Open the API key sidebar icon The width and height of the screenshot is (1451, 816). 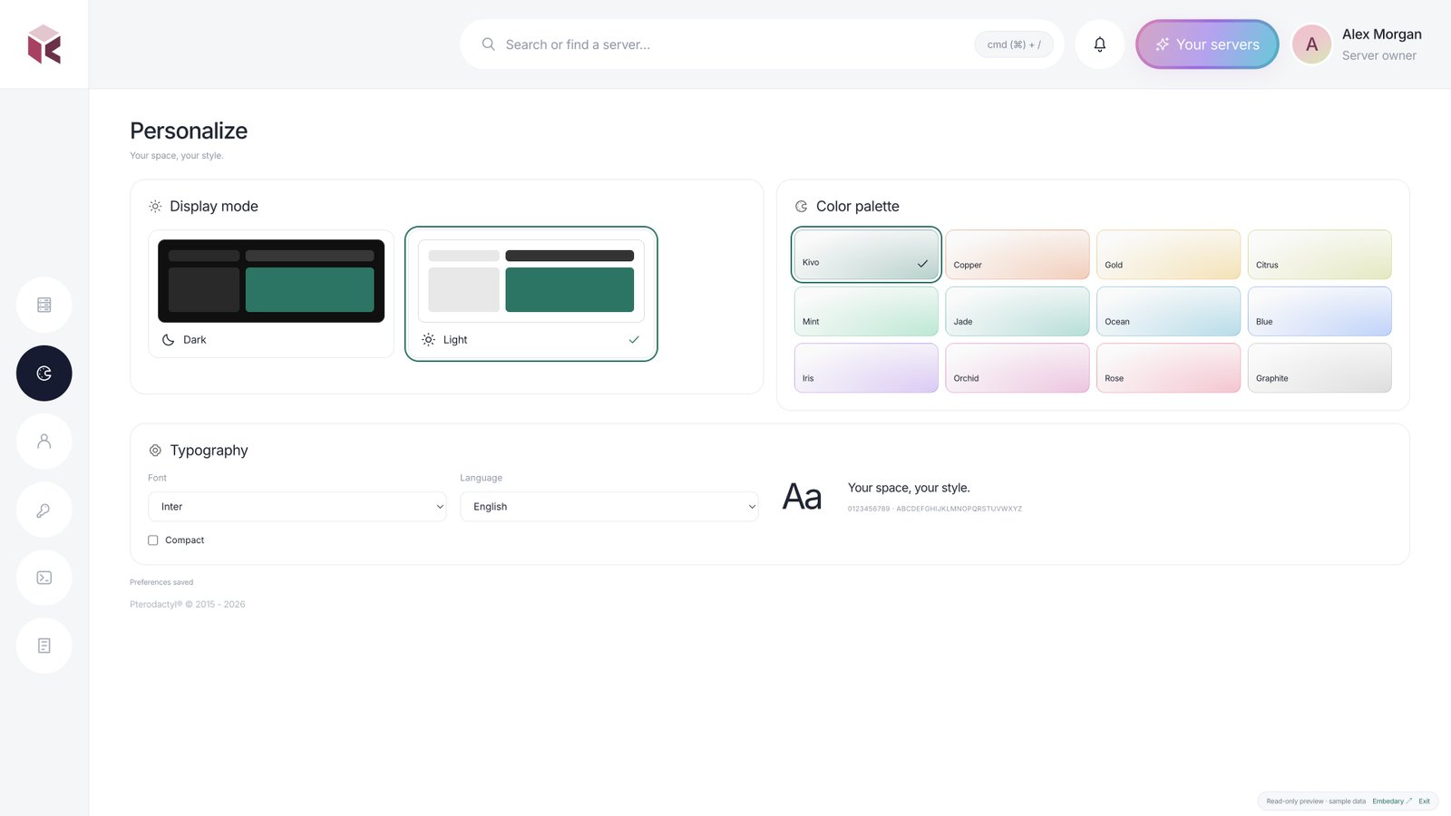[x=44, y=510]
